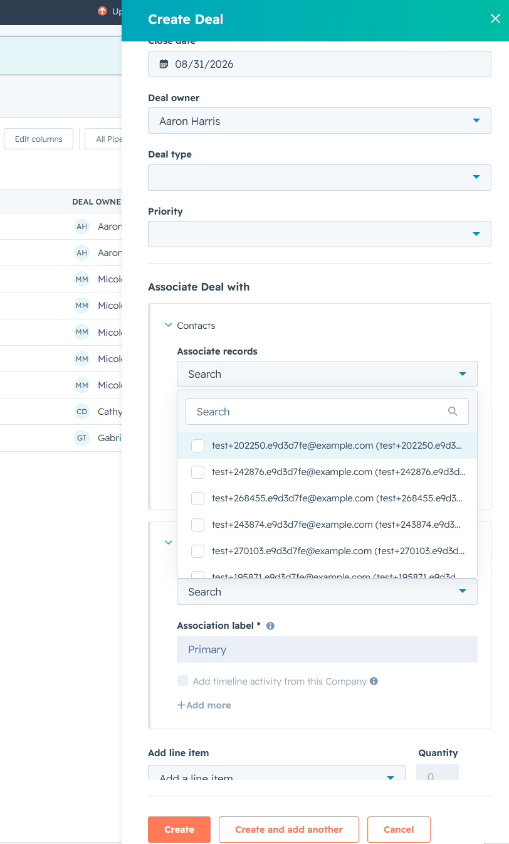Viewport: 509px width, 844px height.
Task: Click the +Add more link
Action: (x=204, y=705)
